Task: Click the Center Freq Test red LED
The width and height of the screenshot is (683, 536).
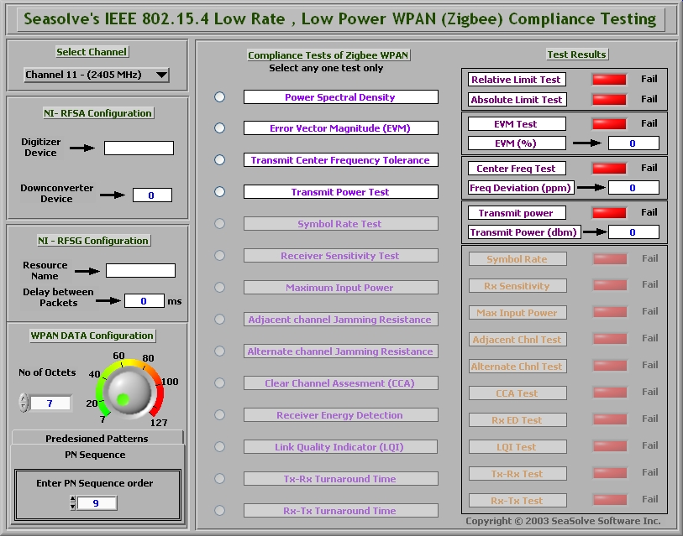Action: coord(609,169)
